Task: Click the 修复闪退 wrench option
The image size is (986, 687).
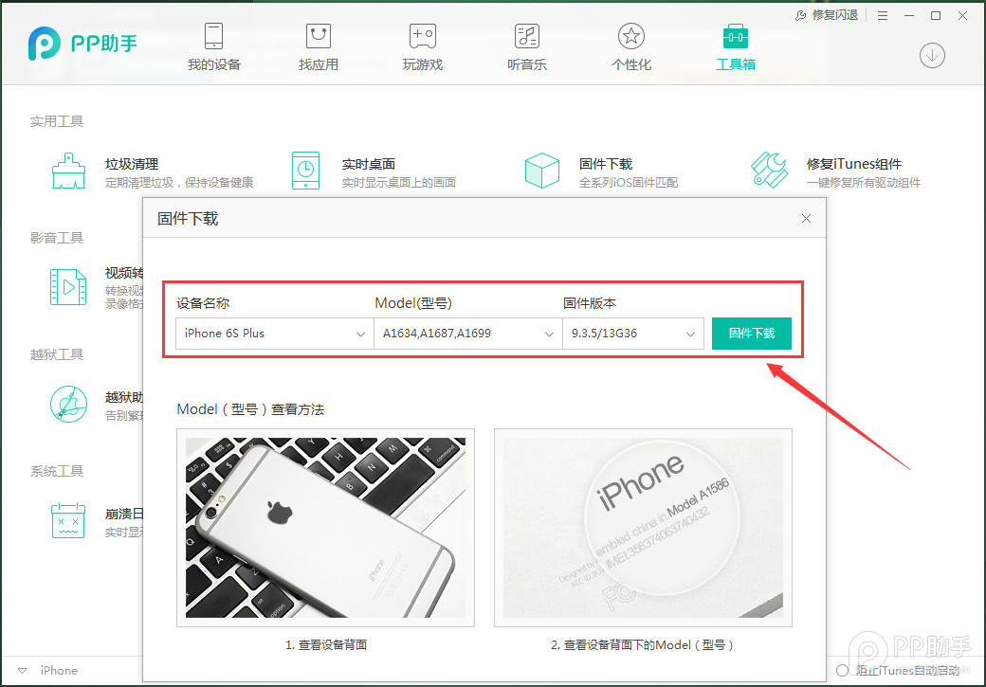Action: coord(827,15)
